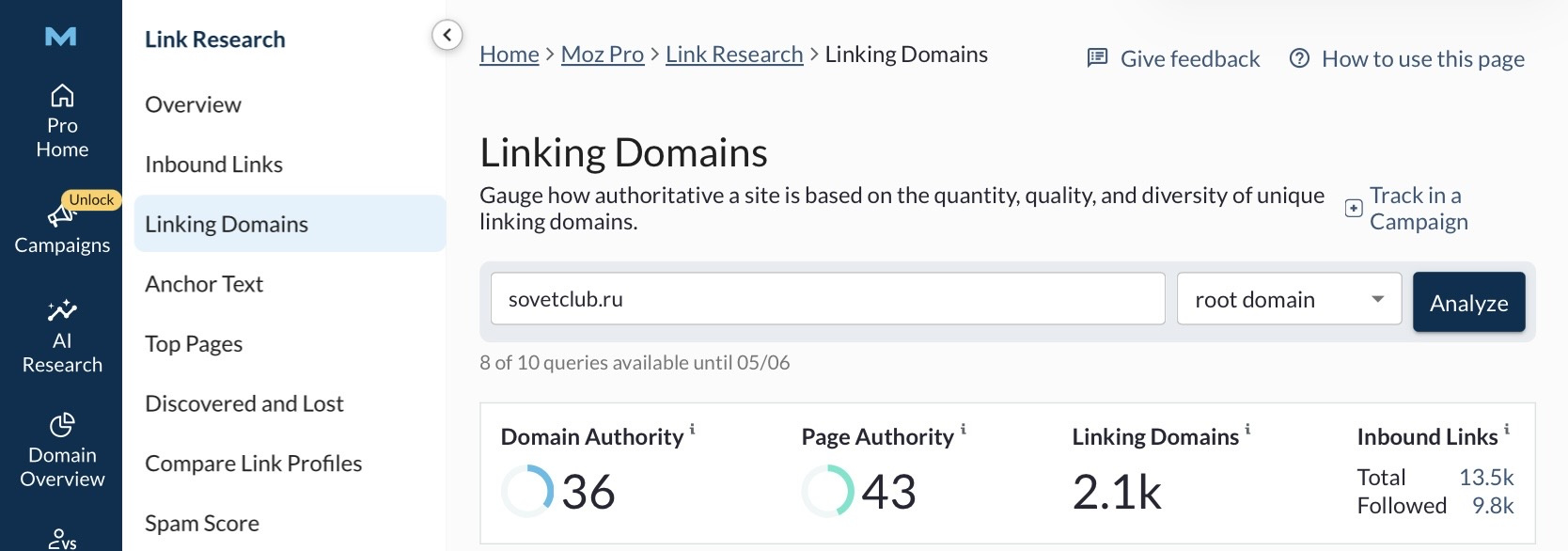Viewport: 1568px width, 551px height.
Task: Click the Home breadcrumb link
Action: (x=510, y=55)
